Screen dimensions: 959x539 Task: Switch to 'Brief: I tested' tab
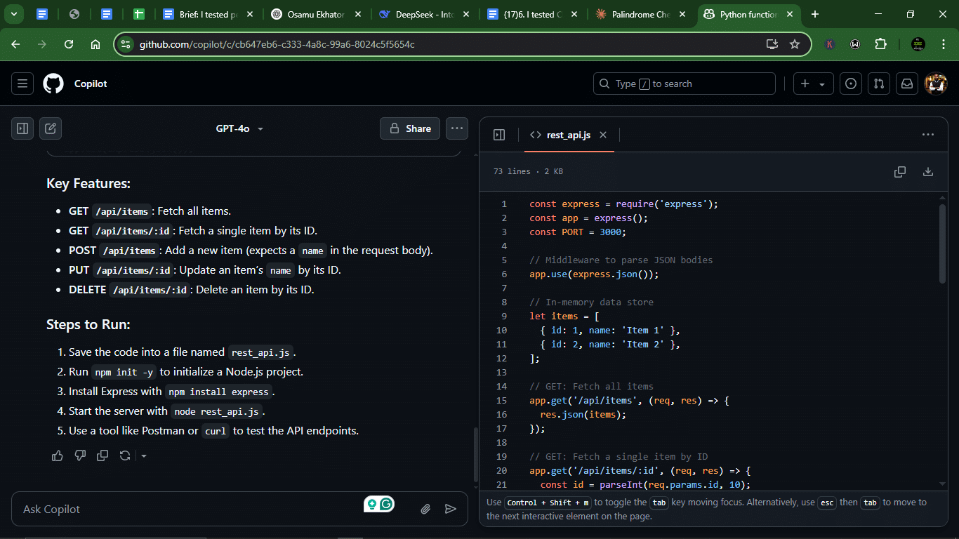(x=207, y=14)
